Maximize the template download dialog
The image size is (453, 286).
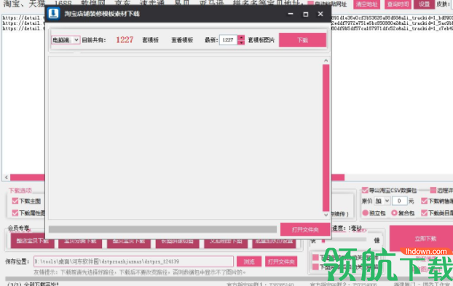(x=306, y=14)
